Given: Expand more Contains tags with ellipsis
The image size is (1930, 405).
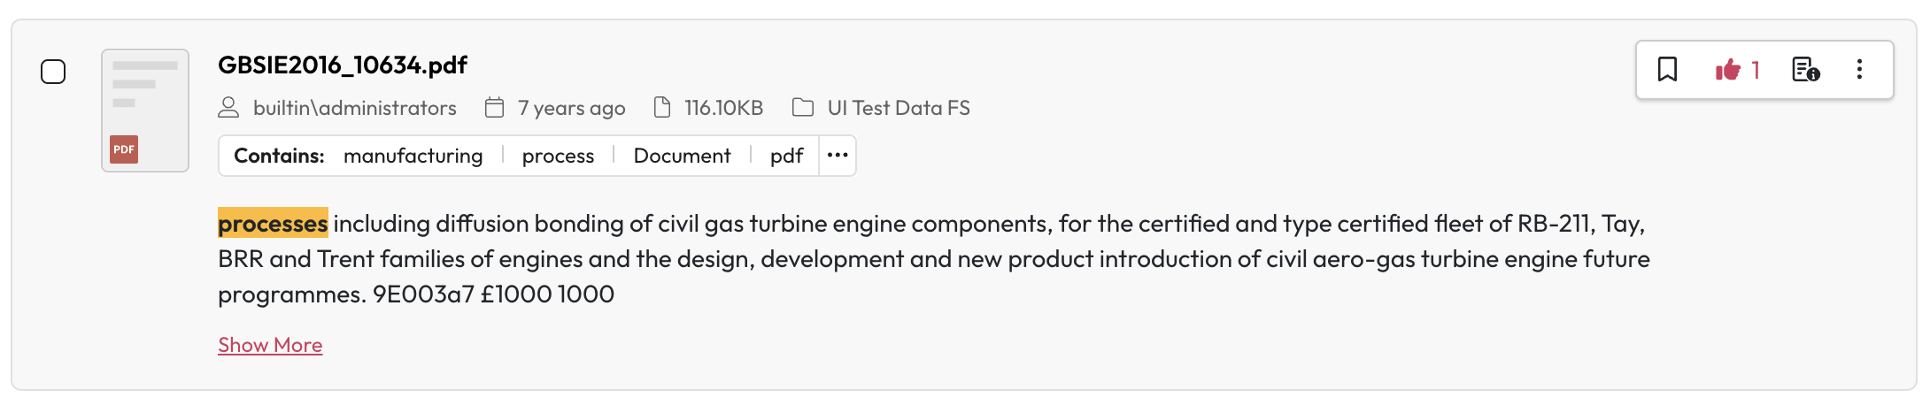Looking at the screenshot, I should [838, 156].
